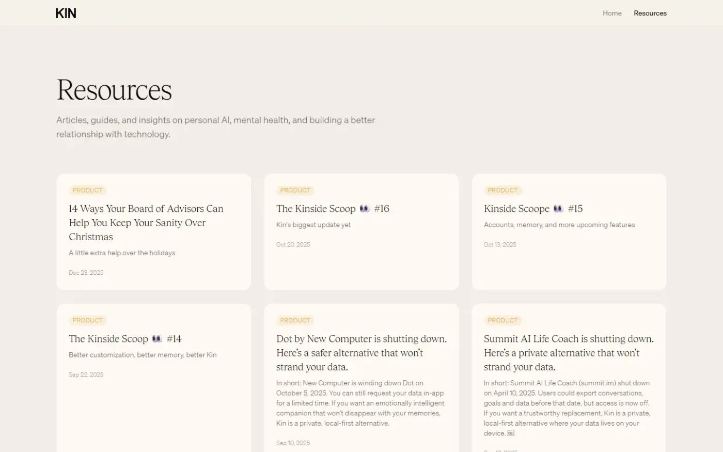Click the subtitle beginning "Articles, guides, and insights"
723x452 pixels.
pyautogui.click(x=216, y=127)
